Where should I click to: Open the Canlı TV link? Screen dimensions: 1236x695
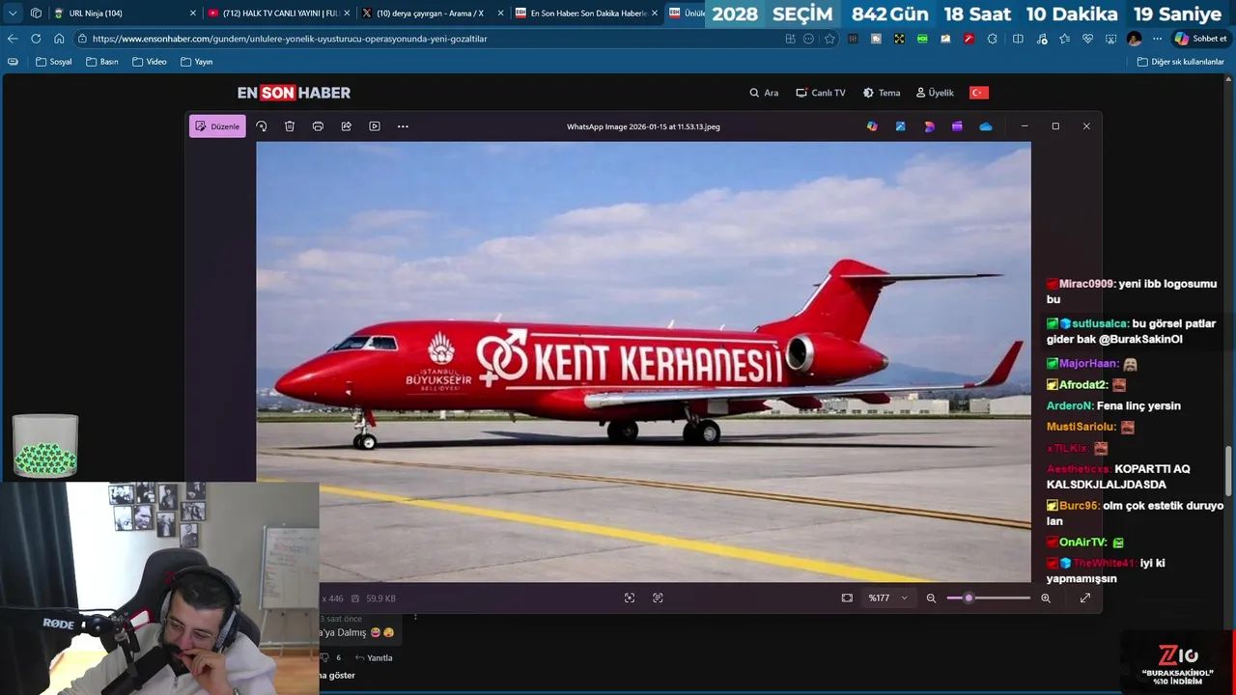[821, 93]
